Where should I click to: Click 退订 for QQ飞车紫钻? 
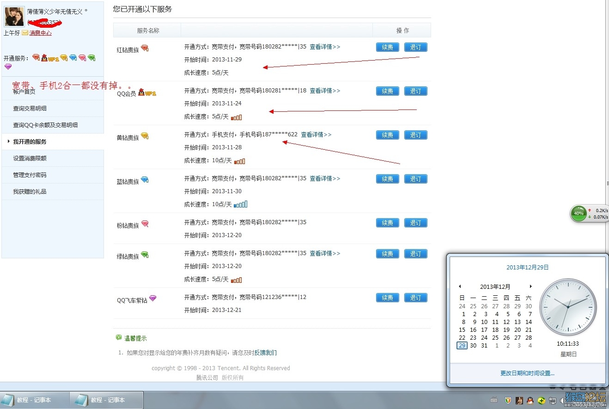[416, 298]
